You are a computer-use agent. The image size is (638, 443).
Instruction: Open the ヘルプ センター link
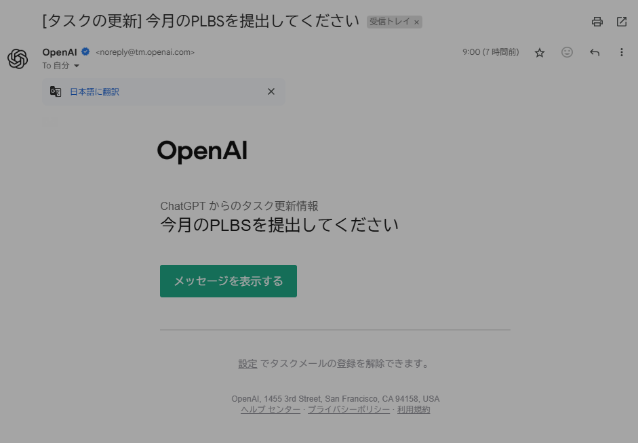point(271,409)
